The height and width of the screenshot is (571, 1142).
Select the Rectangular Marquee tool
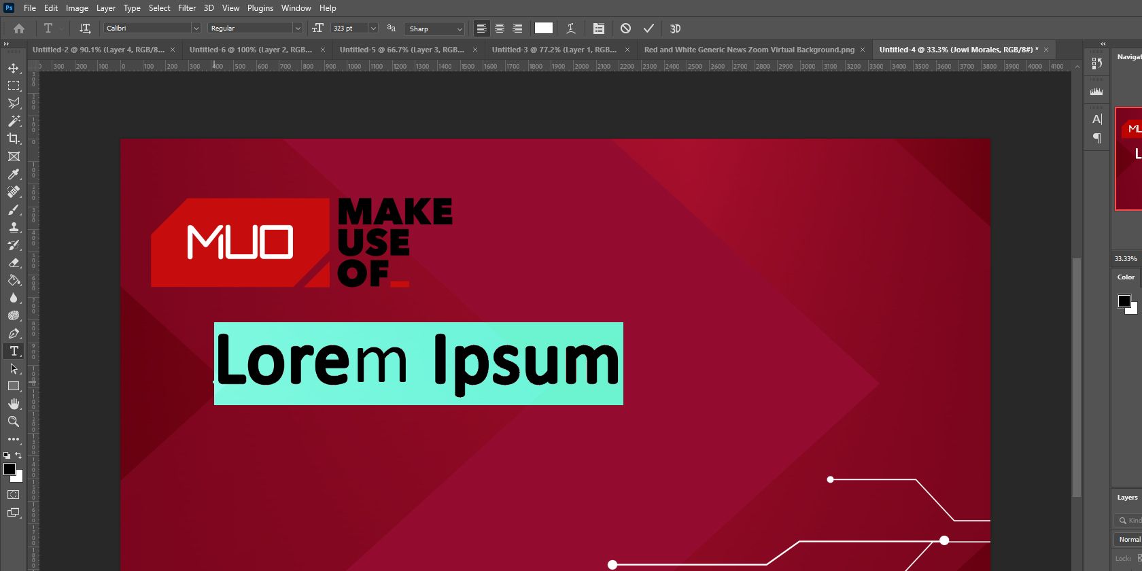pyautogui.click(x=14, y=86)
